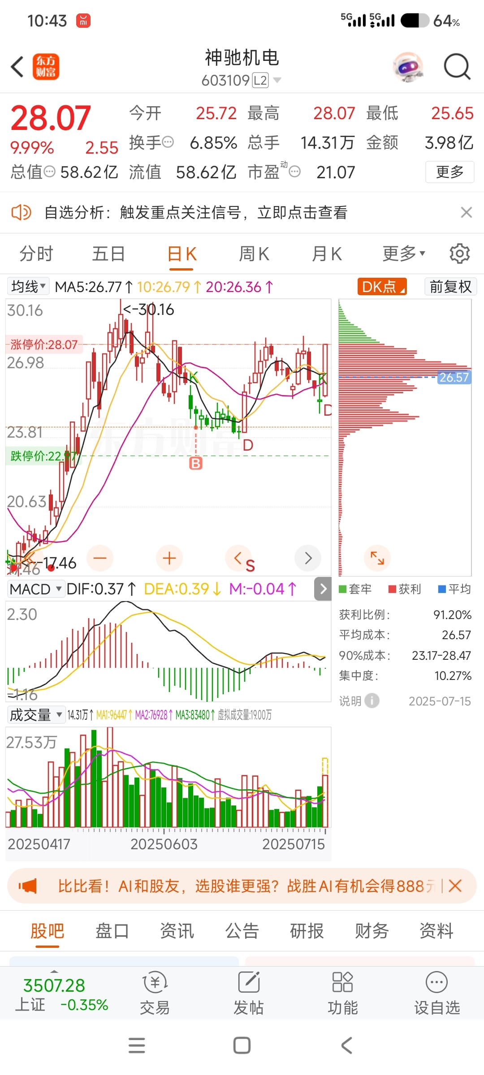Open the AI robot assistant icon
484x1075 pixels.
(x=408, y=67)
